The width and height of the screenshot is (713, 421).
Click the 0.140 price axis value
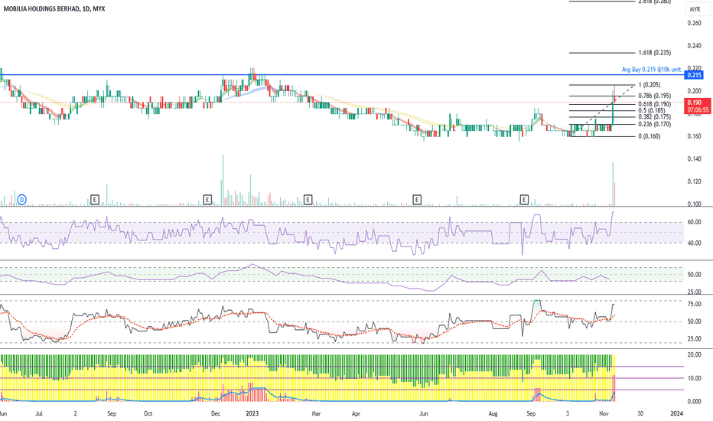694,159
